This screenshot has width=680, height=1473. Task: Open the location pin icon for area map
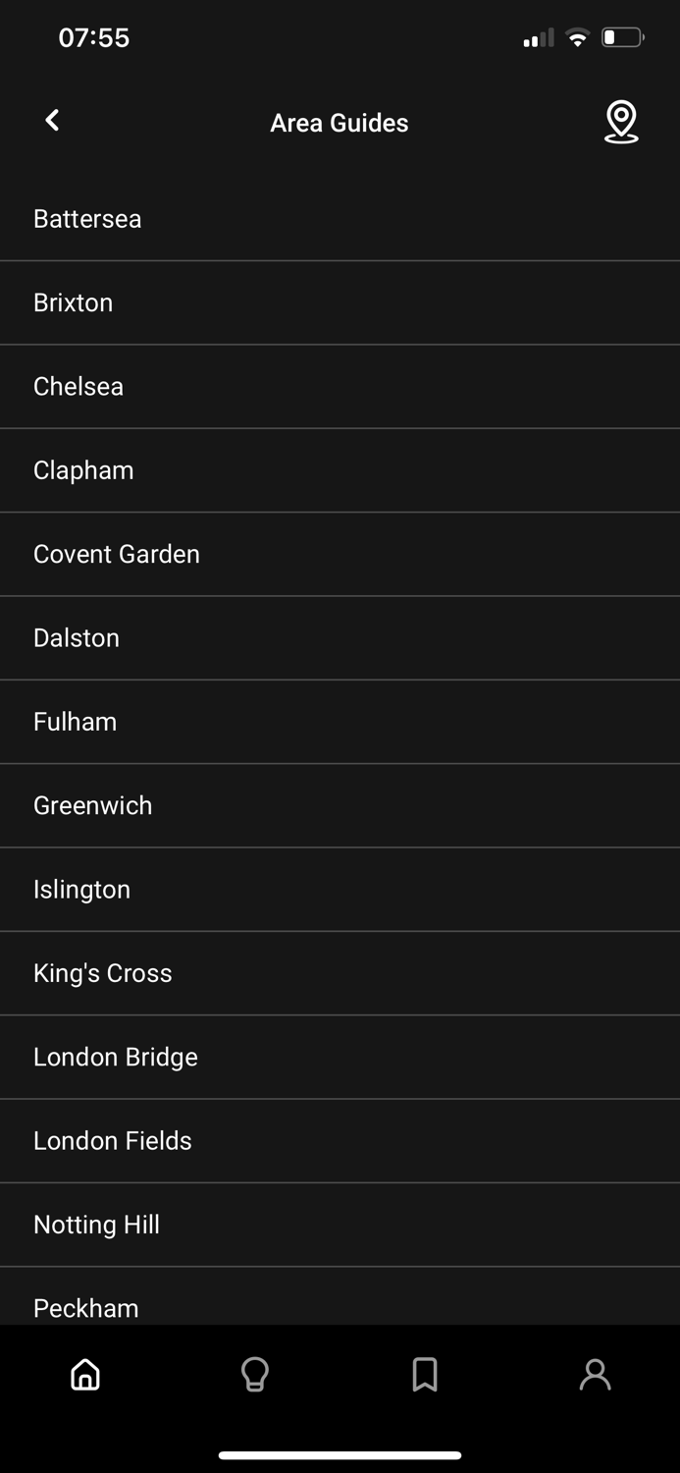click(621, 123)
